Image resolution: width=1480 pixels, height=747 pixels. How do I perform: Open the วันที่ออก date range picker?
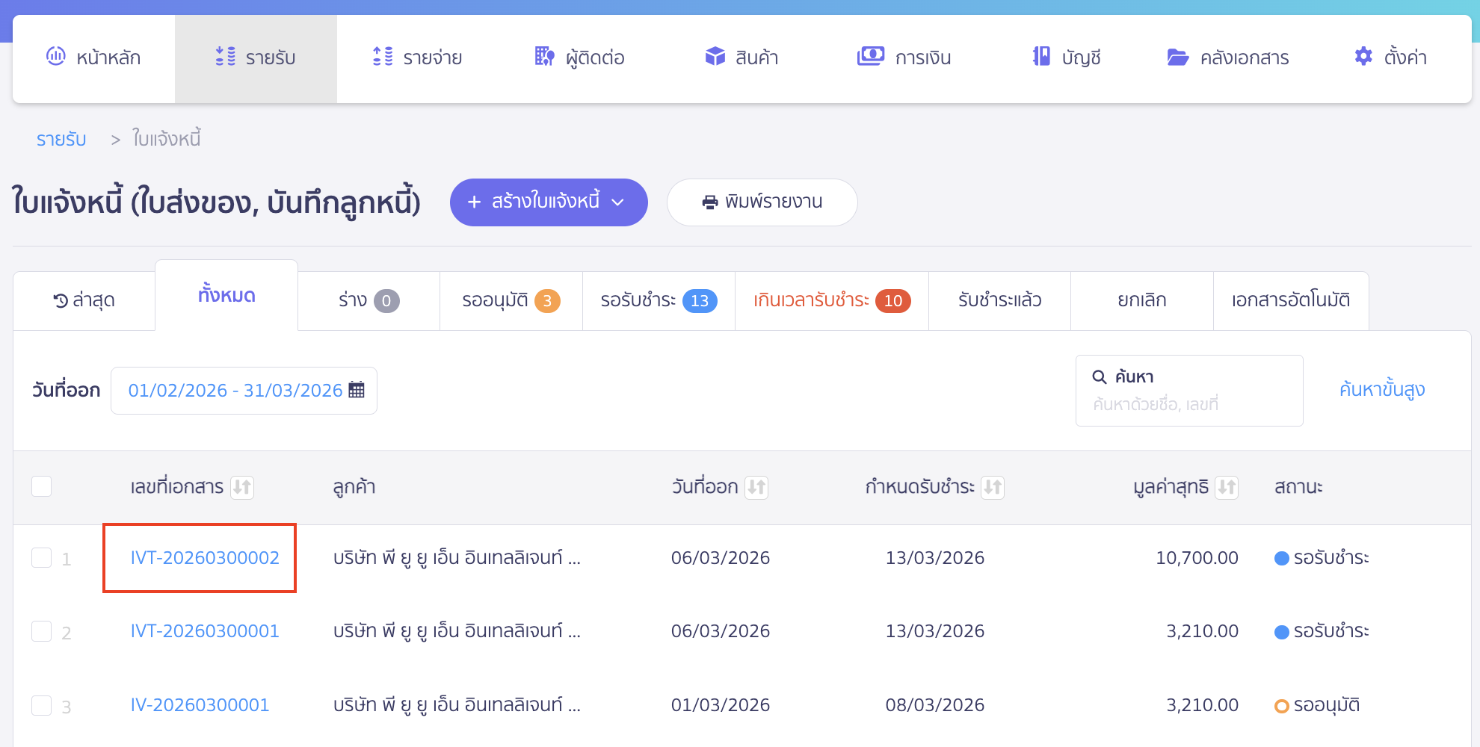pos(243,390)
